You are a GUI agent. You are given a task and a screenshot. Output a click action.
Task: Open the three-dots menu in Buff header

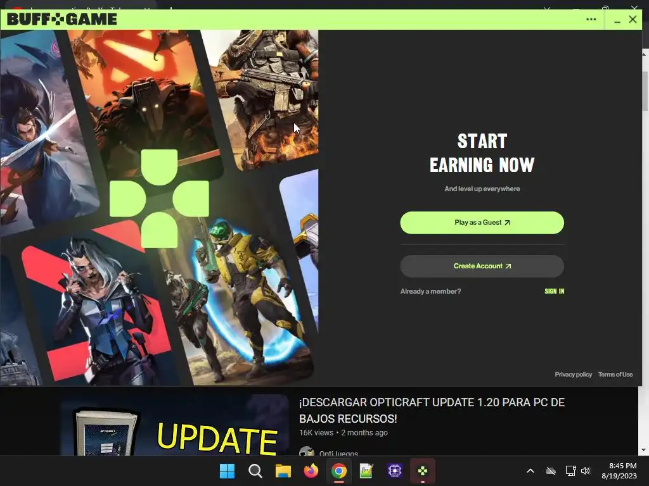[x=591, y=20]
